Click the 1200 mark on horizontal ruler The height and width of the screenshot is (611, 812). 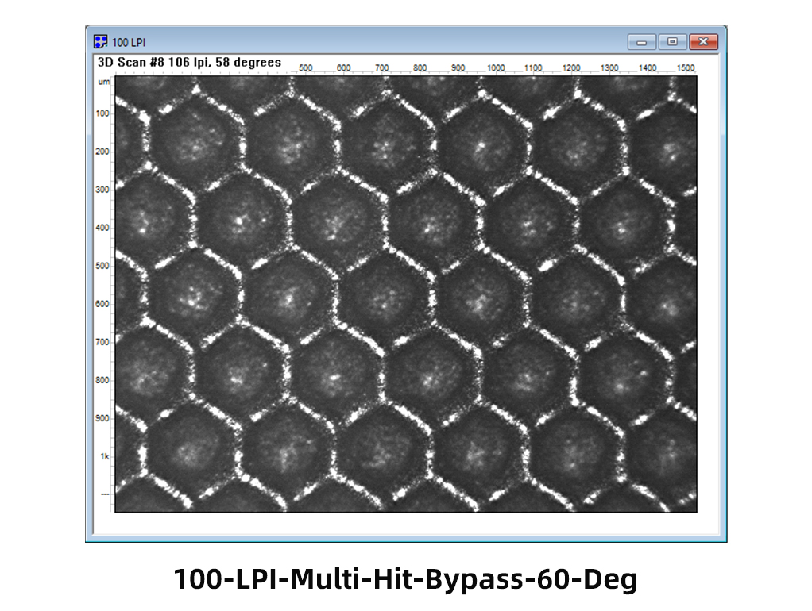(x=571, y=68)
